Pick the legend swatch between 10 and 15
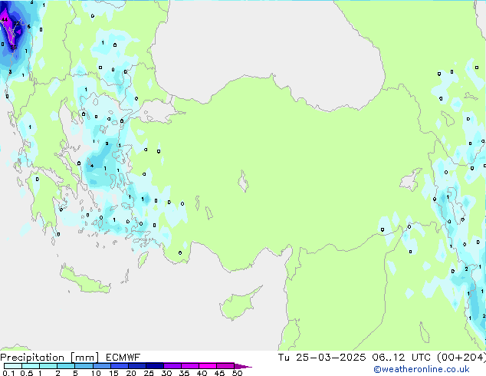 (x=102, y=366)
